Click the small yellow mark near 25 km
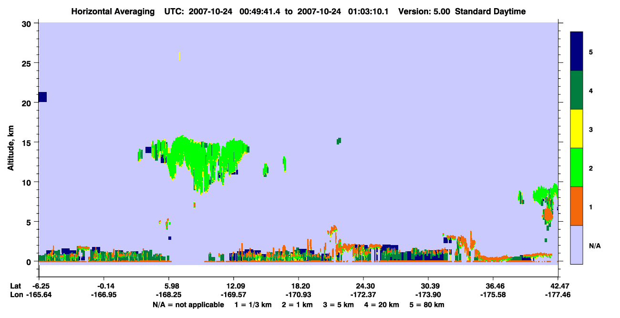620x318 pixels. point(179,56)
